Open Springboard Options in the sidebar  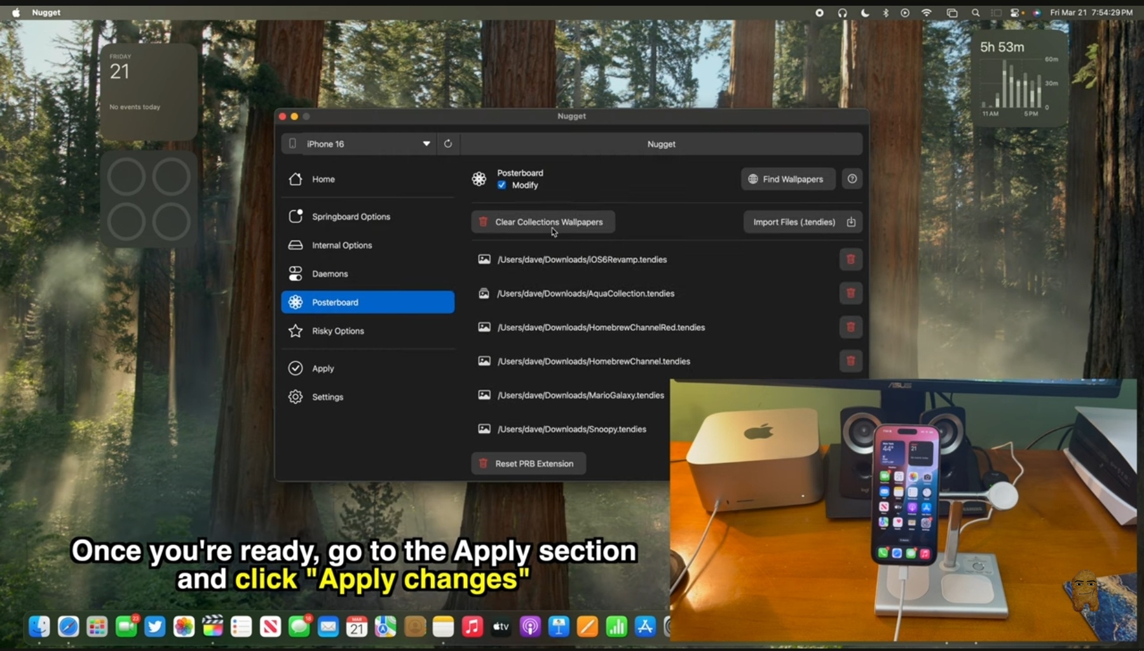coord(367,217)
